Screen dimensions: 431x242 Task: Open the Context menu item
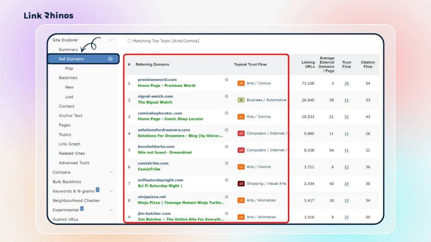pyautogui.click(x=67, y=106)
